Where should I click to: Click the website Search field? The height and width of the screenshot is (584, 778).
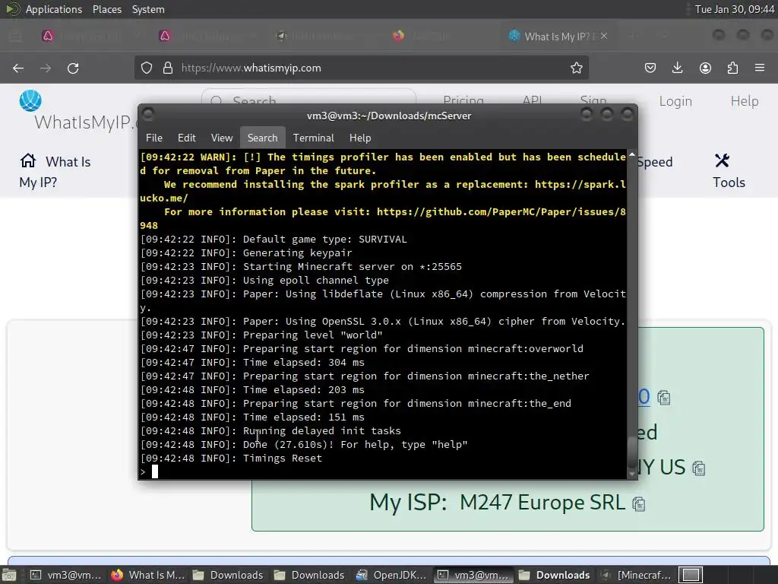tap(308, 97)
